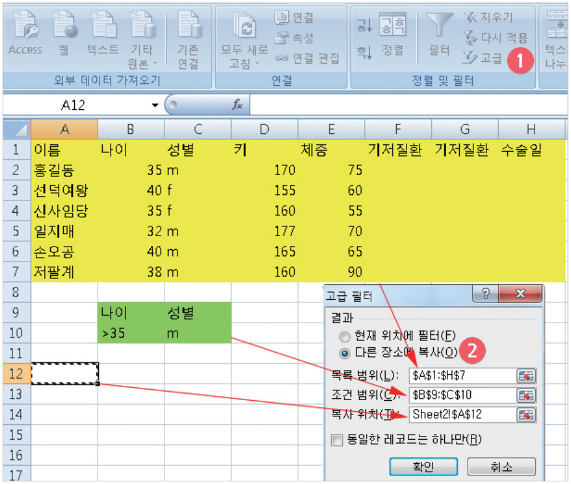
Task: Click header cell 수술일
Action: (531, 150)
